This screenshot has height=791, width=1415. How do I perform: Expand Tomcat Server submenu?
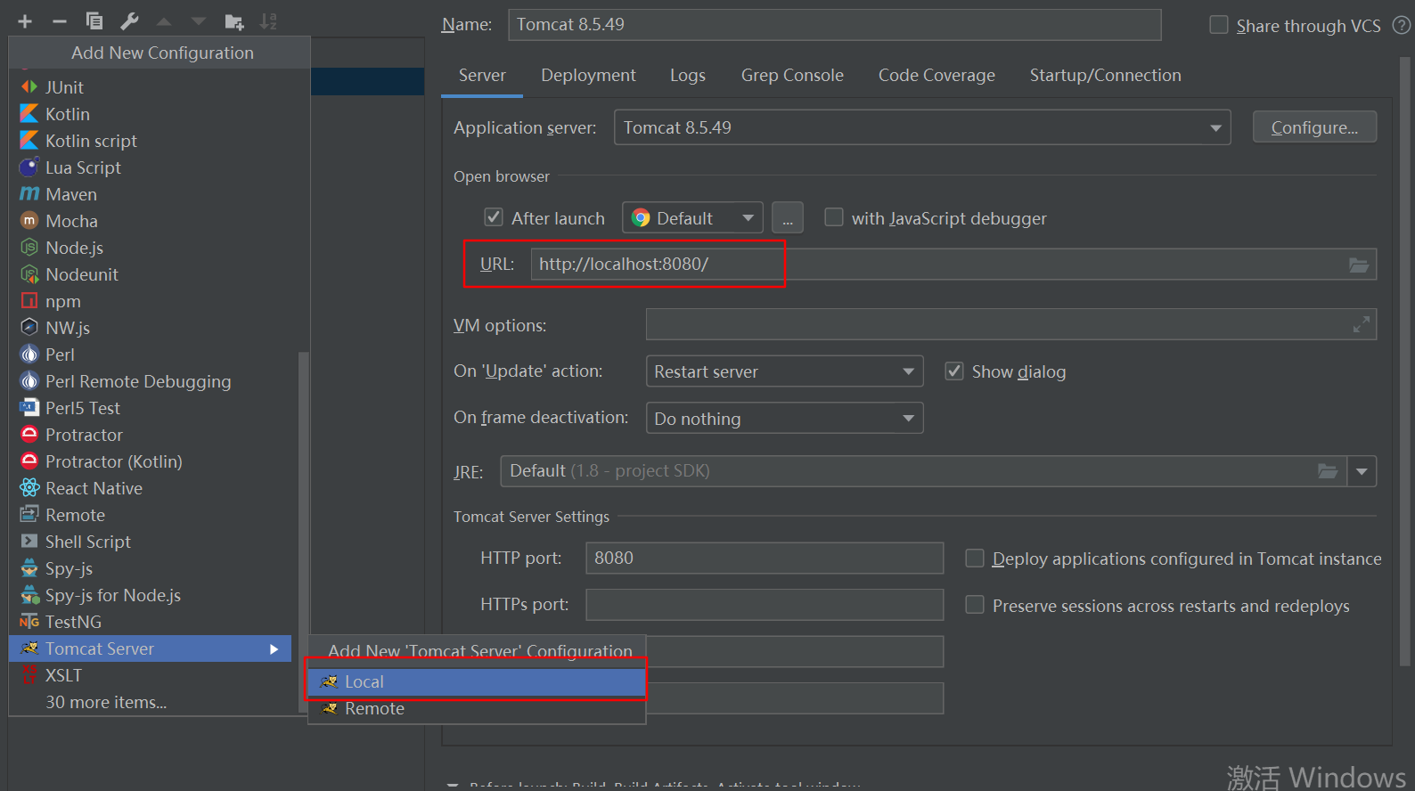(151, 648)
